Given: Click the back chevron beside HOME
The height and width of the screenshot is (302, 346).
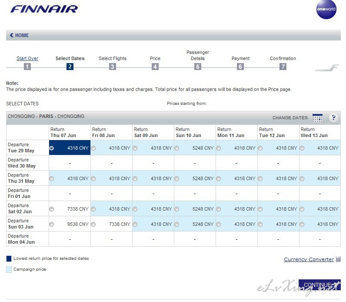Looking at the screenshot, I should click(x=11, y=35).
